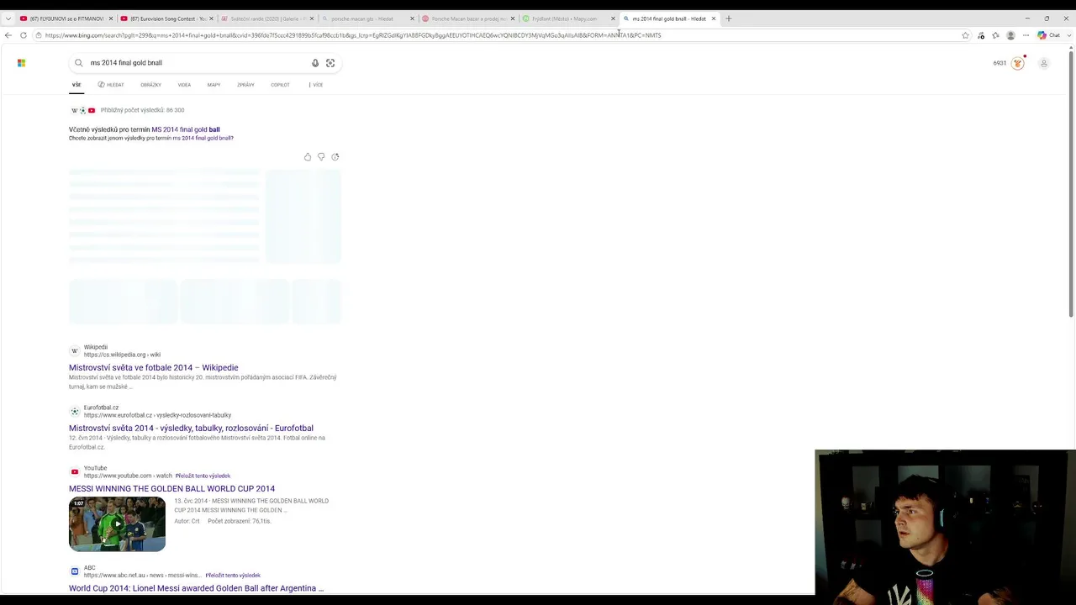Dislike the answer with thumbs down
The width and height of the screenshot is (1076, 605).
coord(321,157)
